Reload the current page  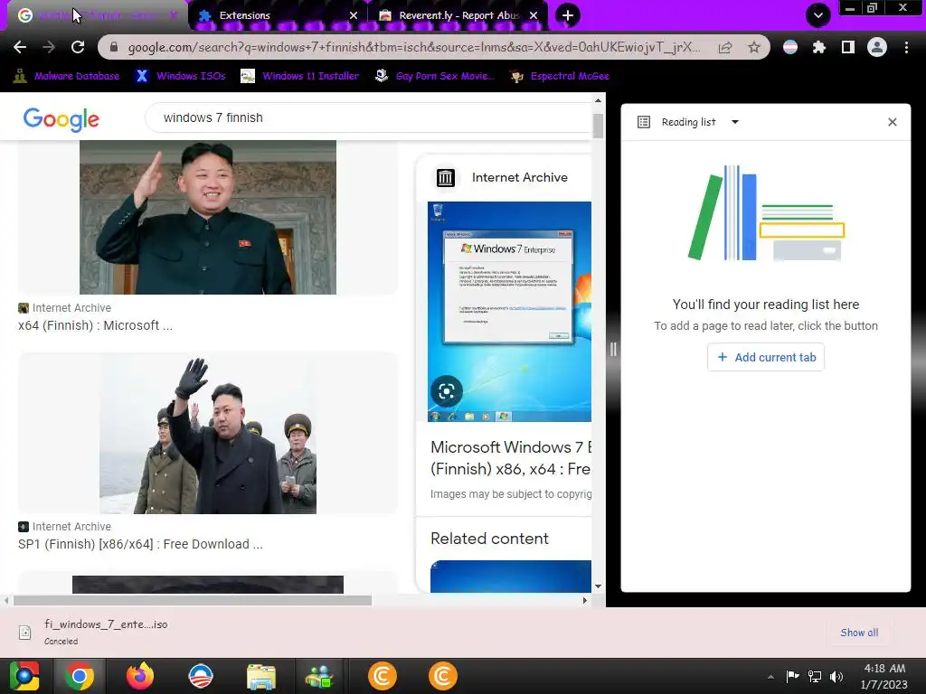tap(78, 47)
